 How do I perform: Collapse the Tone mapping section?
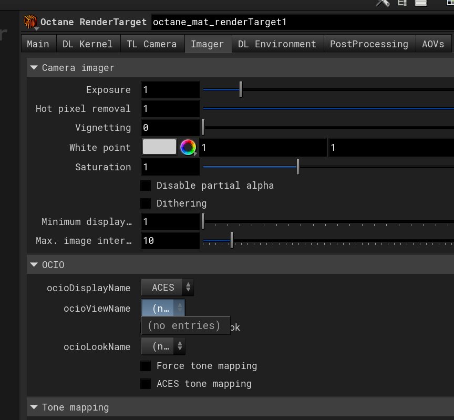coord(34,407)
